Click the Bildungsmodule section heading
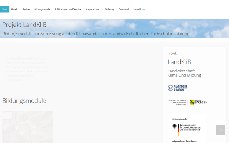The image size is (229, 143). pos(24,101)
